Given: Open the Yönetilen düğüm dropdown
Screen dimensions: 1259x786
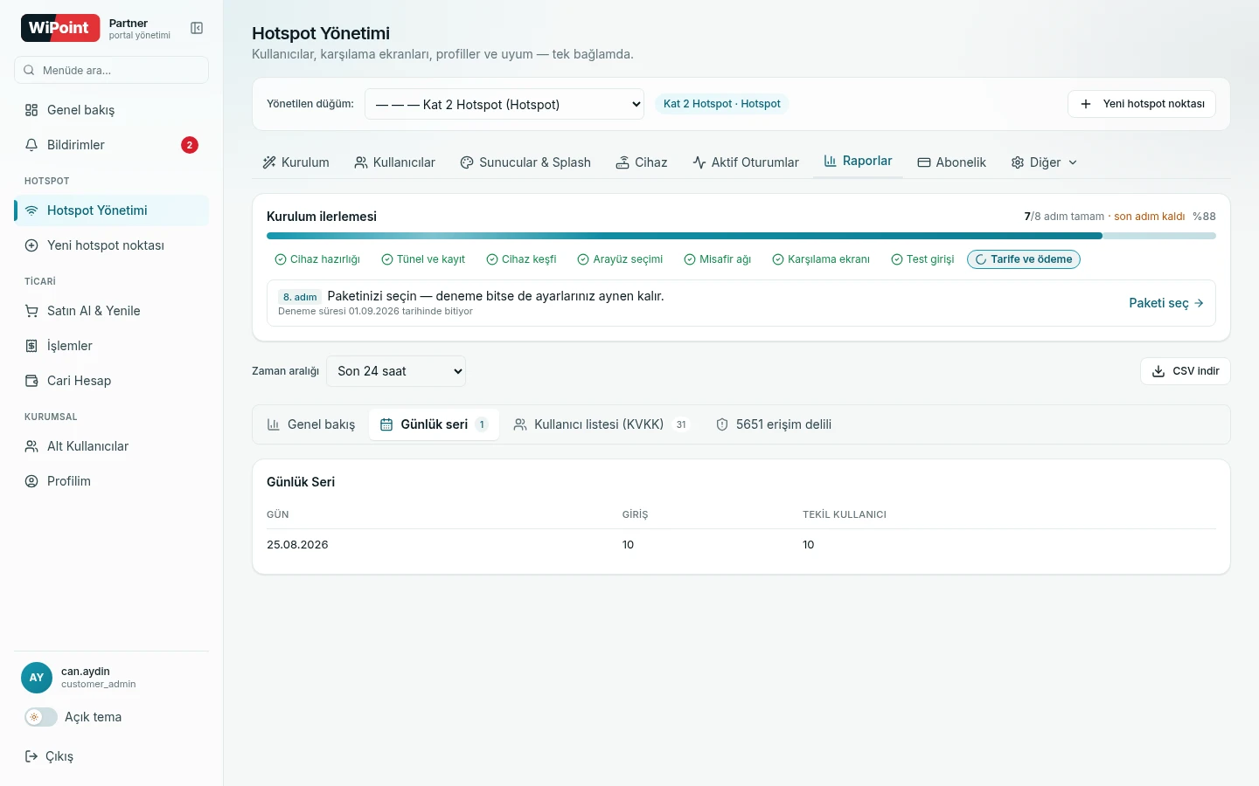Looking at the screenshot, I should click(x=504, y=104).
